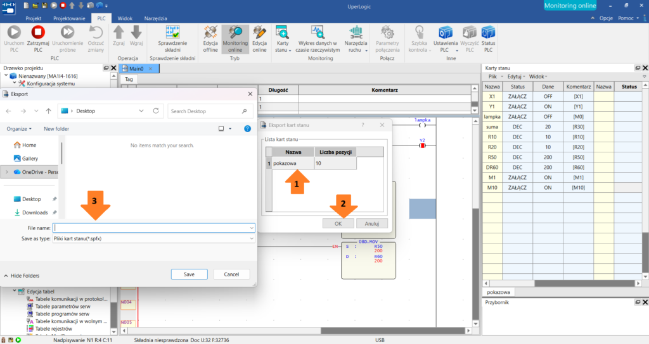Click Save button in Eksport dialog
The image size is (649, 344).
[x=189, y=274]
